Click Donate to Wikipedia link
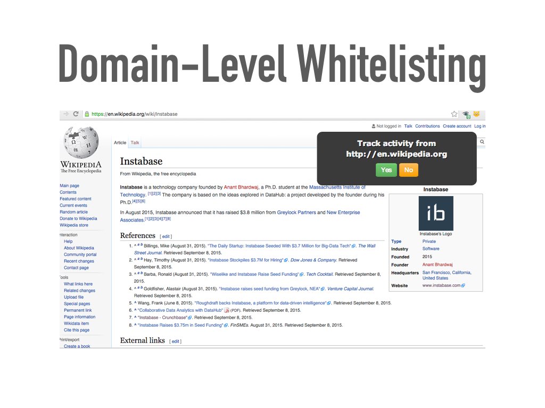545x408 pixels. [x=78, y=218]
